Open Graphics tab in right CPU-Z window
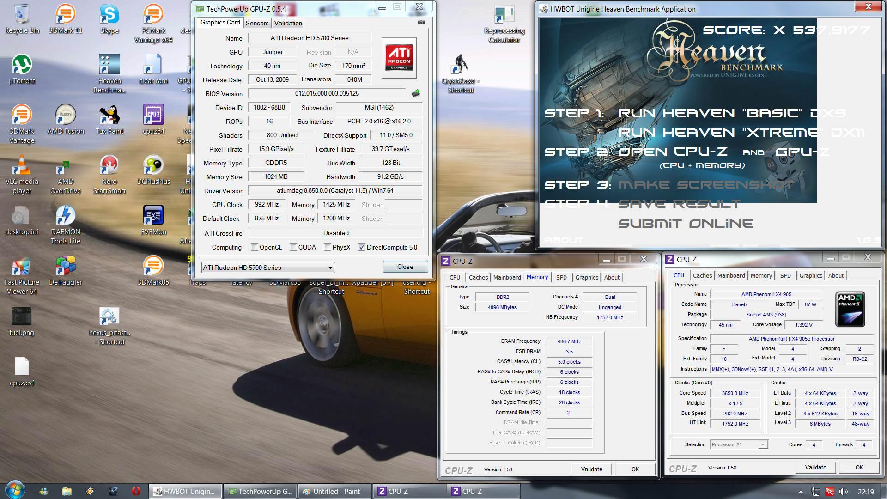 (811, 275)
